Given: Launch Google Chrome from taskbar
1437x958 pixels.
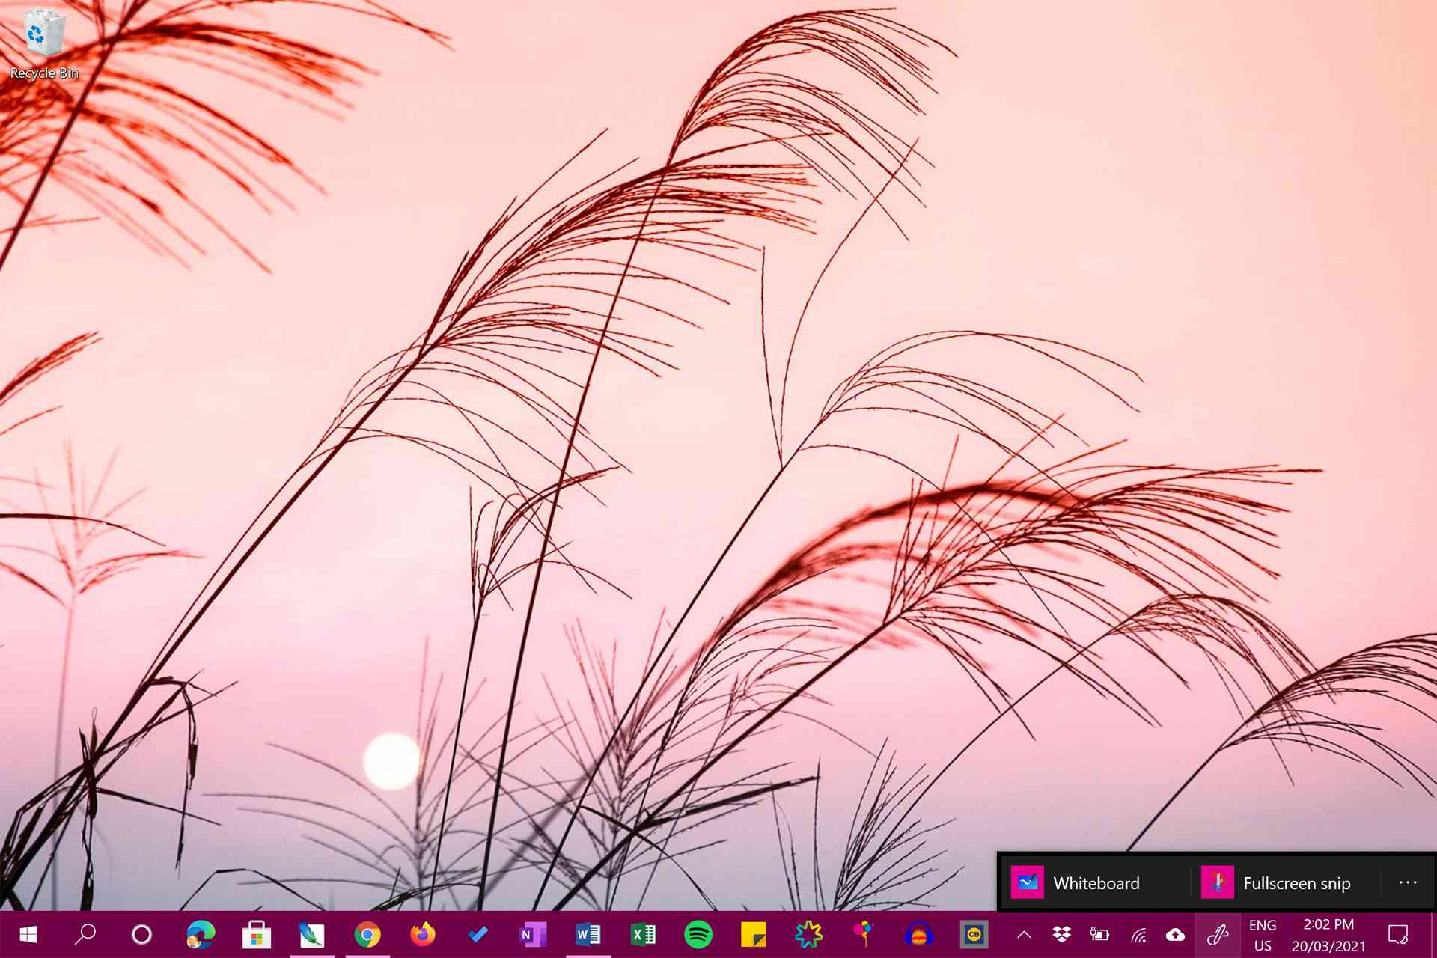Looking at the screenshot, I should pos(367,934).
